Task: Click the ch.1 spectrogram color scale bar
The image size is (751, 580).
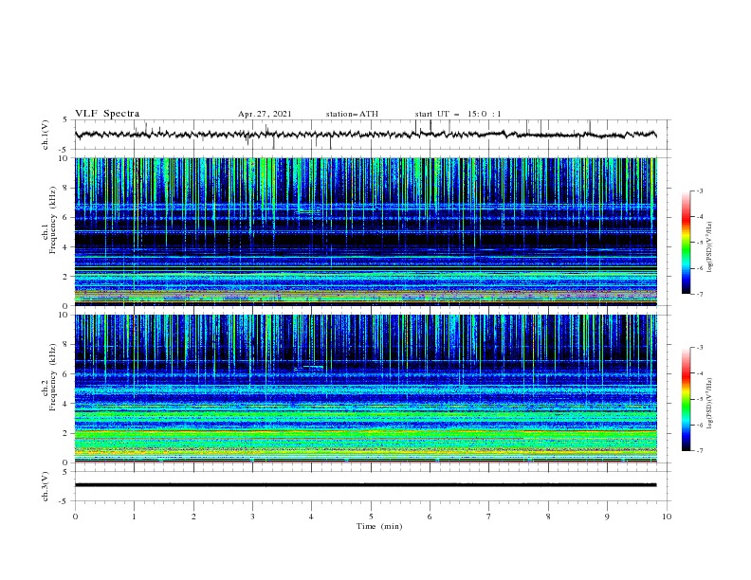Action: click(686, 243)
